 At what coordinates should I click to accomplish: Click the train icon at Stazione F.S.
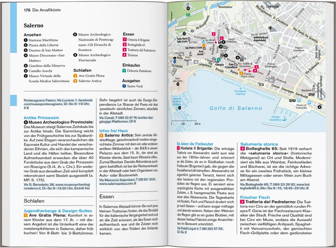click(x=311, y=94)
